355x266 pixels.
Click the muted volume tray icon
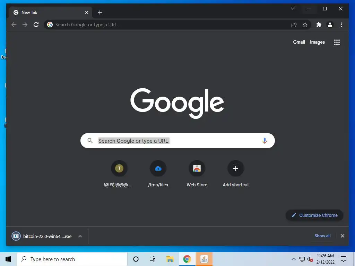pyautogui.click(x=310, y=259)
